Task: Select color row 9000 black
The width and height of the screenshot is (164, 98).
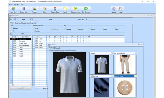Action: 40,47
